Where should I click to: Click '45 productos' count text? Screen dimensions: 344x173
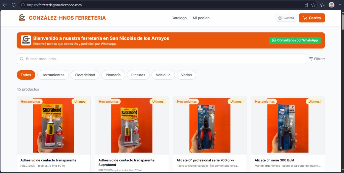point(28,89)
